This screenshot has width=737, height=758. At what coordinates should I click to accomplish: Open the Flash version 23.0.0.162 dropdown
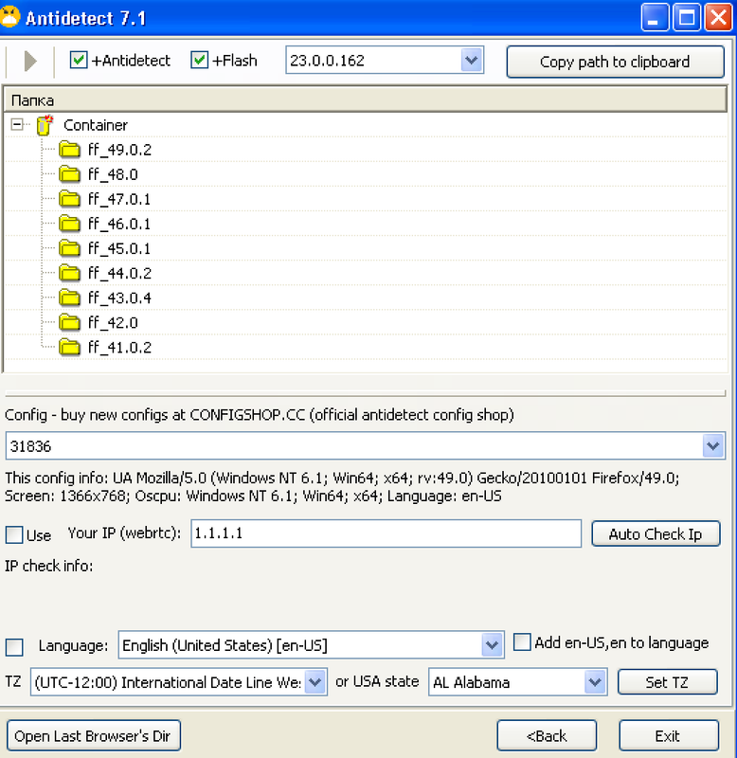[471, 61]
